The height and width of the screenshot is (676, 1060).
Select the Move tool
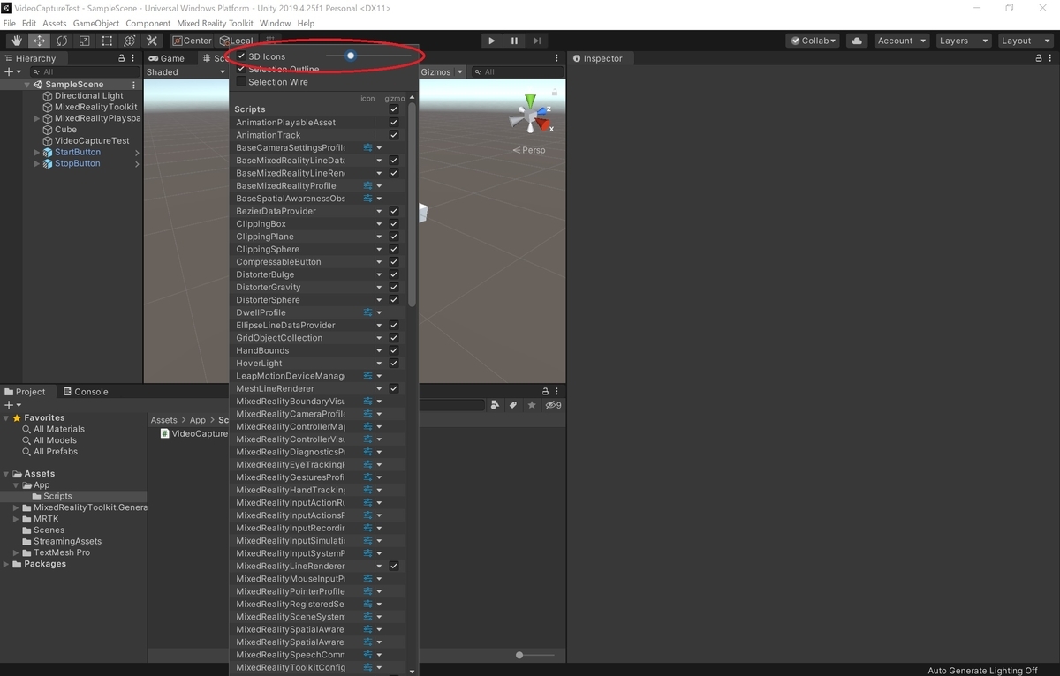(x=40, y=41)
